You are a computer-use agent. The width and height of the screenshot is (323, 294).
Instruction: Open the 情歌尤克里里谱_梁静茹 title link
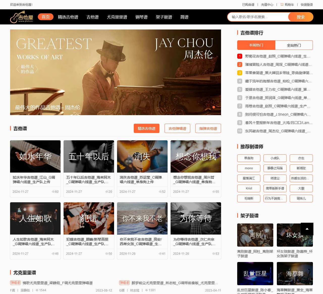pos(58,283)
